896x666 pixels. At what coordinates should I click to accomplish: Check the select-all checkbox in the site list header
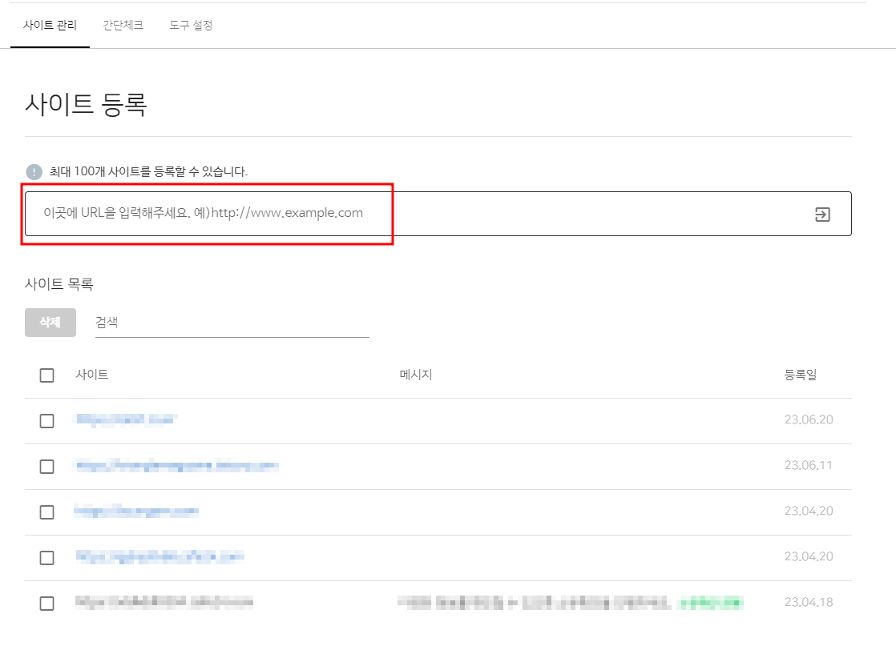coord(46,375)
